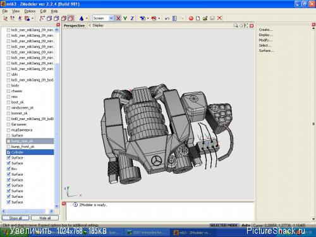Click the objects list horizontal scrollbar

pyautogui.click(x=28, y=211)
